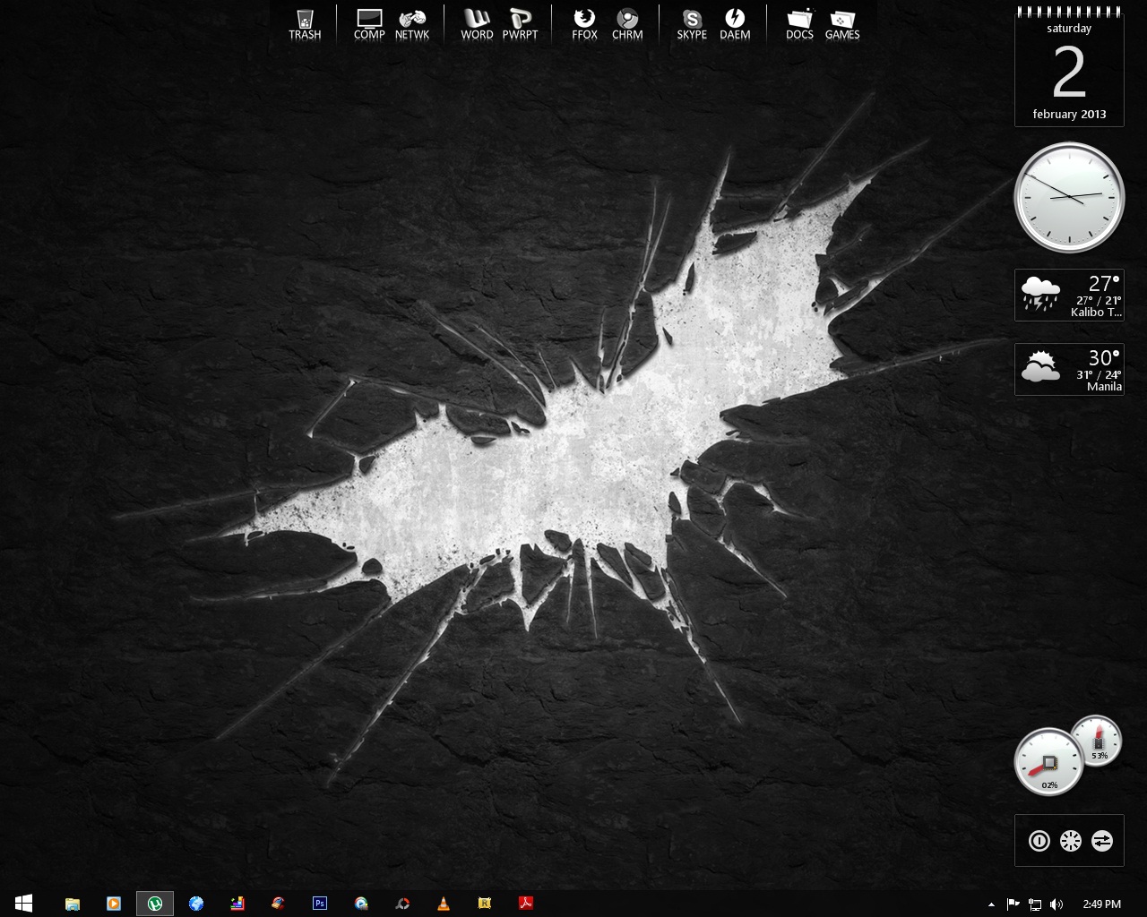Open the yellow R taskbar icon
The image size is (1147, 917).
point(485,904)
